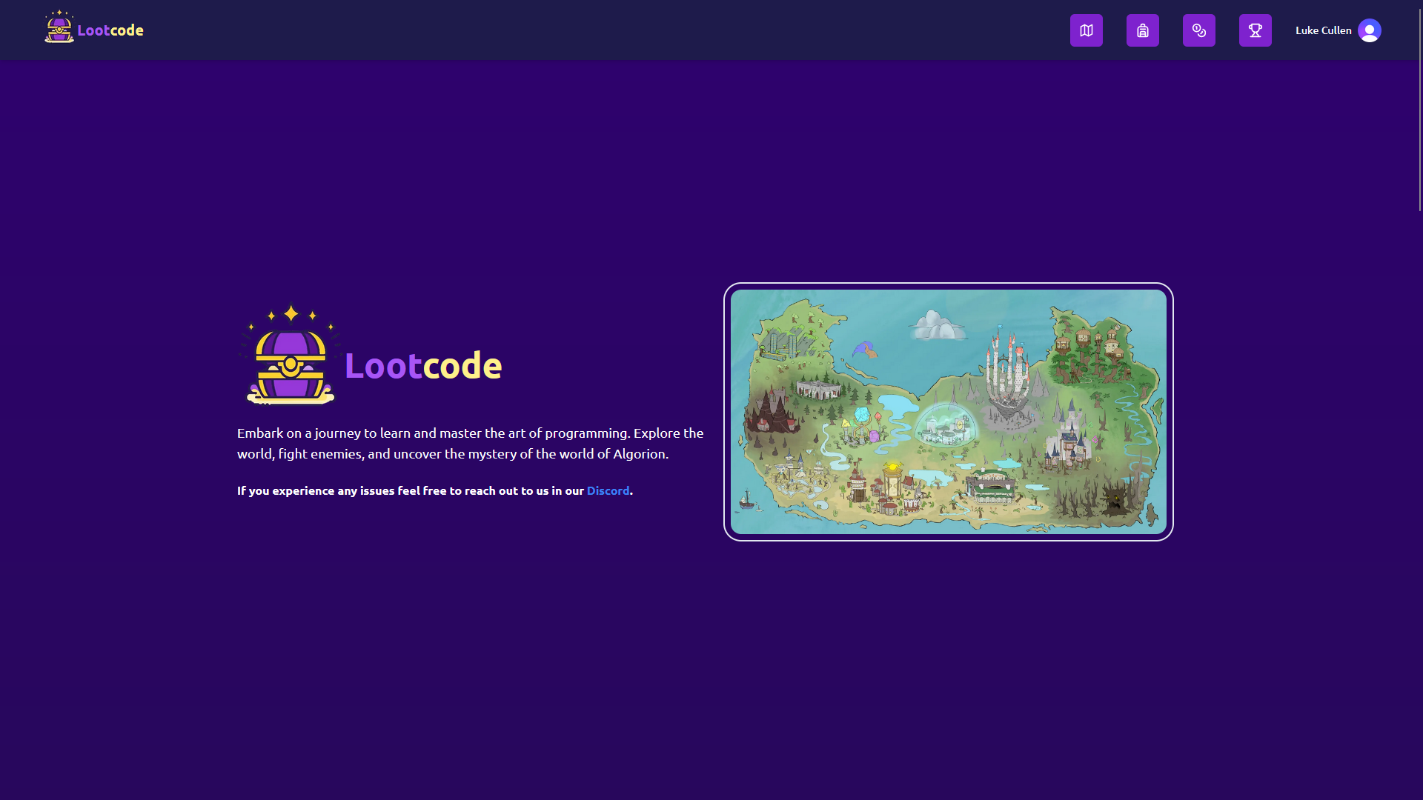Click the 'Embark on a journey' description text
The width and height of the screenshot is (1423, 800).
(x=470, y=443)
